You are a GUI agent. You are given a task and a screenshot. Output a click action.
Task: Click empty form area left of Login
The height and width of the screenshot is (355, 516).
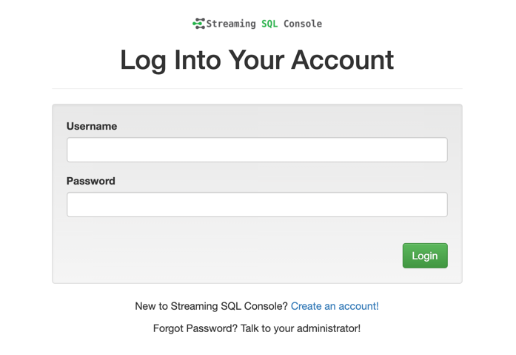(x=222, y=256)
